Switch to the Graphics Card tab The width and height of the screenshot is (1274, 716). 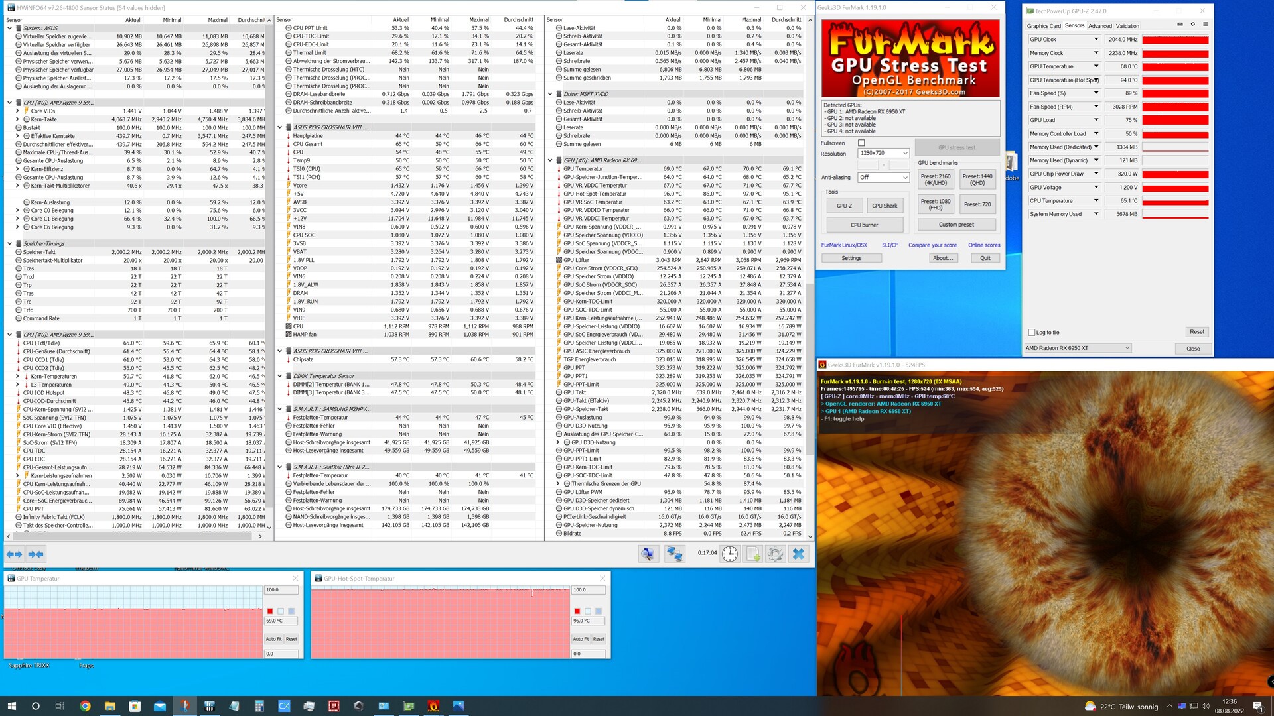(x=1043, y=26)
